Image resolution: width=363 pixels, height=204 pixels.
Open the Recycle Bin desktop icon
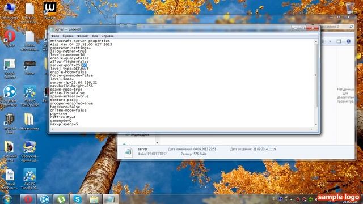[351, 8]
